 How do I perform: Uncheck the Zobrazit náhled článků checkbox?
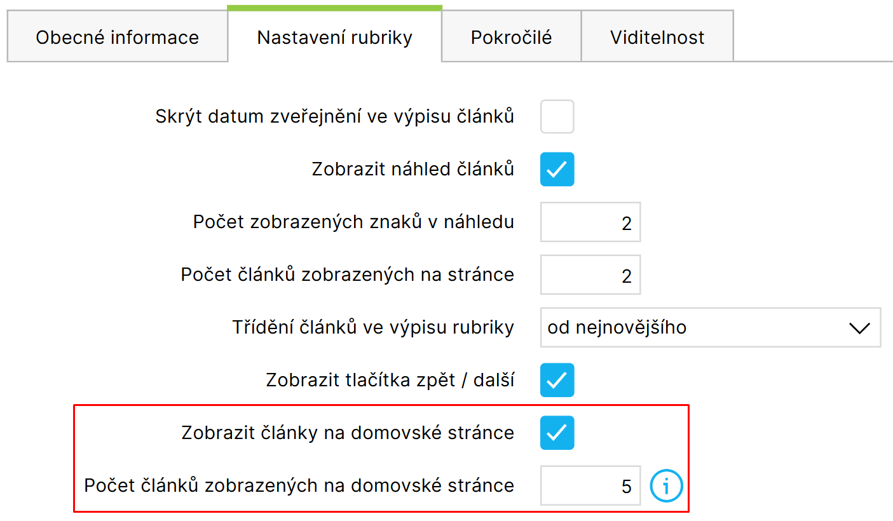click(557, 169)
